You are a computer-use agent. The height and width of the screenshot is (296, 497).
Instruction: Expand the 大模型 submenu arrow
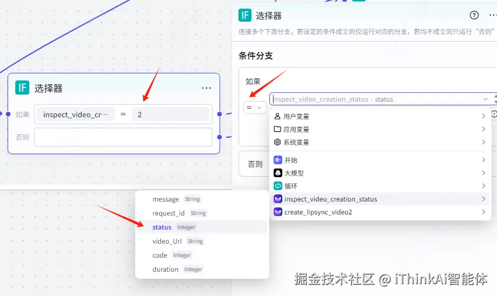483,173
